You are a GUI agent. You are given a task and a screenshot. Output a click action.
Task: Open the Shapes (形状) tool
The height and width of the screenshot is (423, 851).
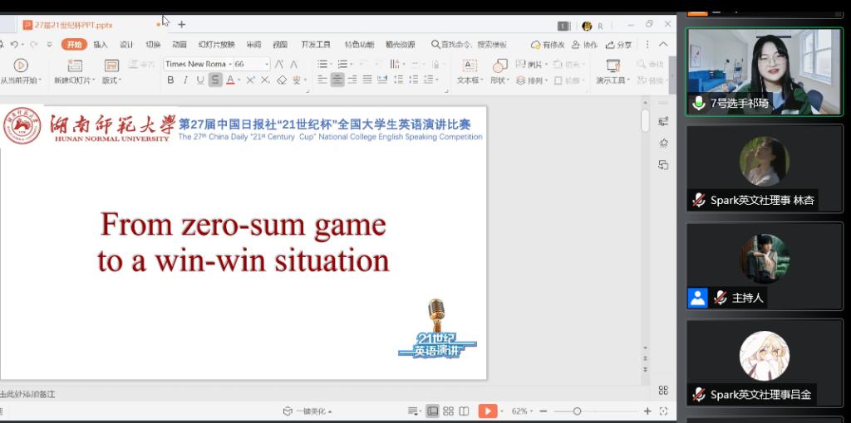point(499,66)
